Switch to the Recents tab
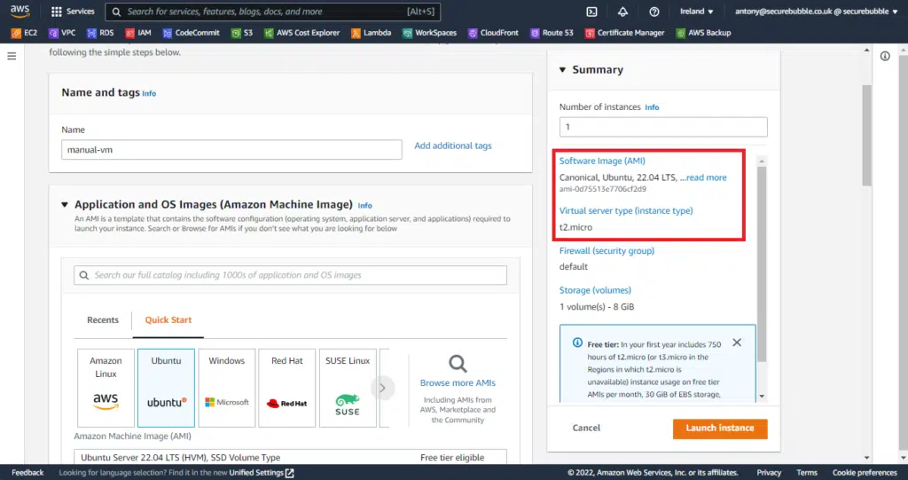Viewport: 908px width, 480px height. point(103,320)
